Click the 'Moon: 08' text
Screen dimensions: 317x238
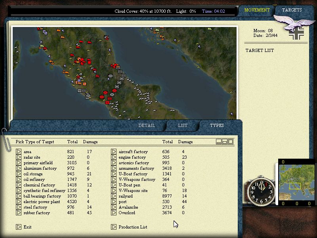pos(263,31)
